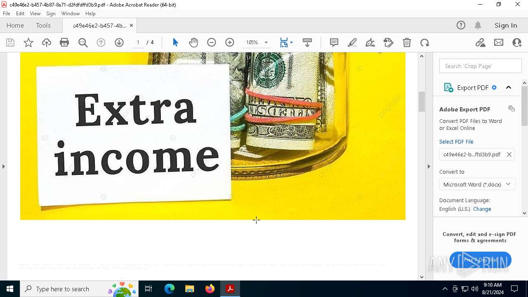
Task: Open the Edit menu
Action: click(x=20, y=14)
